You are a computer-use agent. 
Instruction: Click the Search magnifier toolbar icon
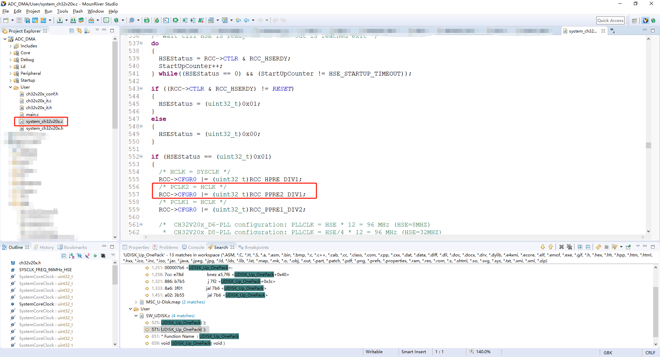coord(132,20)
